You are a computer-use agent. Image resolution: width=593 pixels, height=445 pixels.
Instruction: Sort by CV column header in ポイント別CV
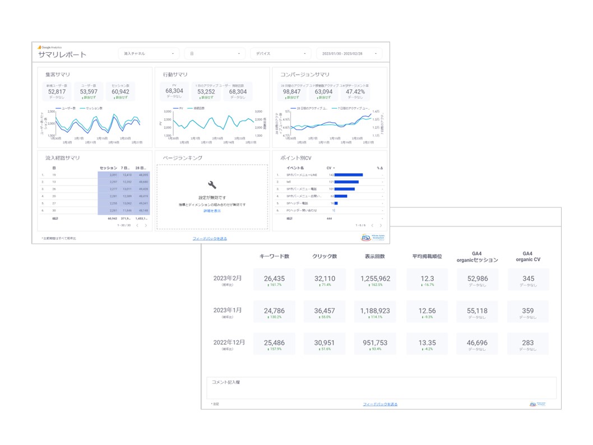[x=330, y=168]
